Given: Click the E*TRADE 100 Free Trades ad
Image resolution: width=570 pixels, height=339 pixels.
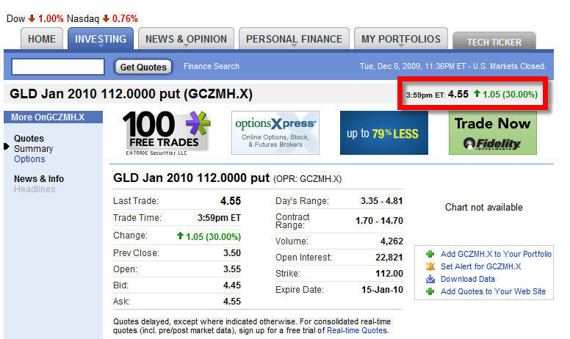Looking at the screenshot, I should pos(167,134).
